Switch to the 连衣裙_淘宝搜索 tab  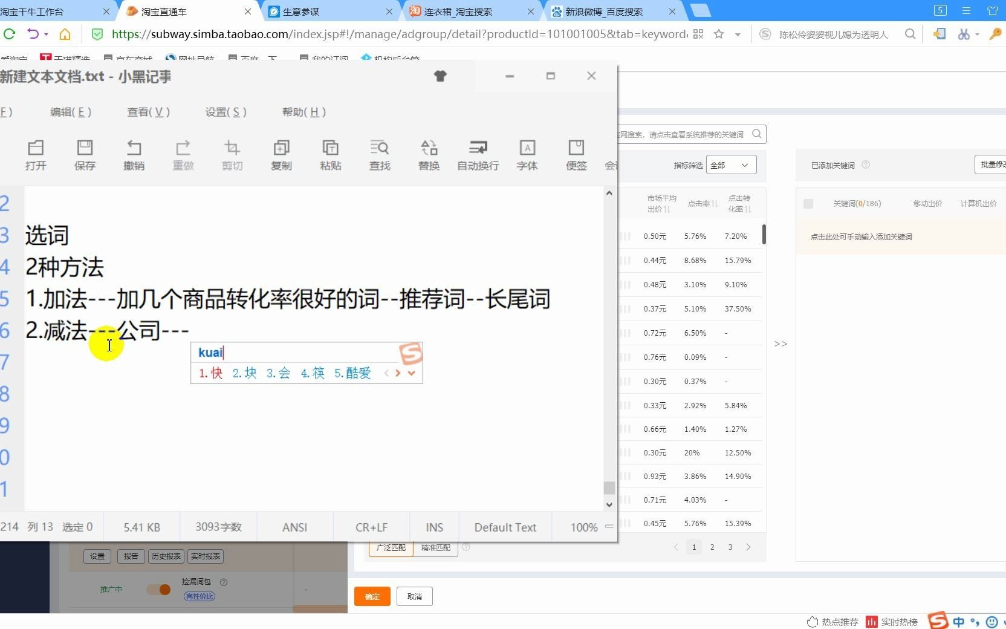(472, 11)
